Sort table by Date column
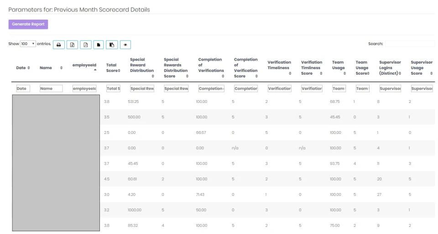This screenshot has width=438, height=234. (x=23, y=68)
